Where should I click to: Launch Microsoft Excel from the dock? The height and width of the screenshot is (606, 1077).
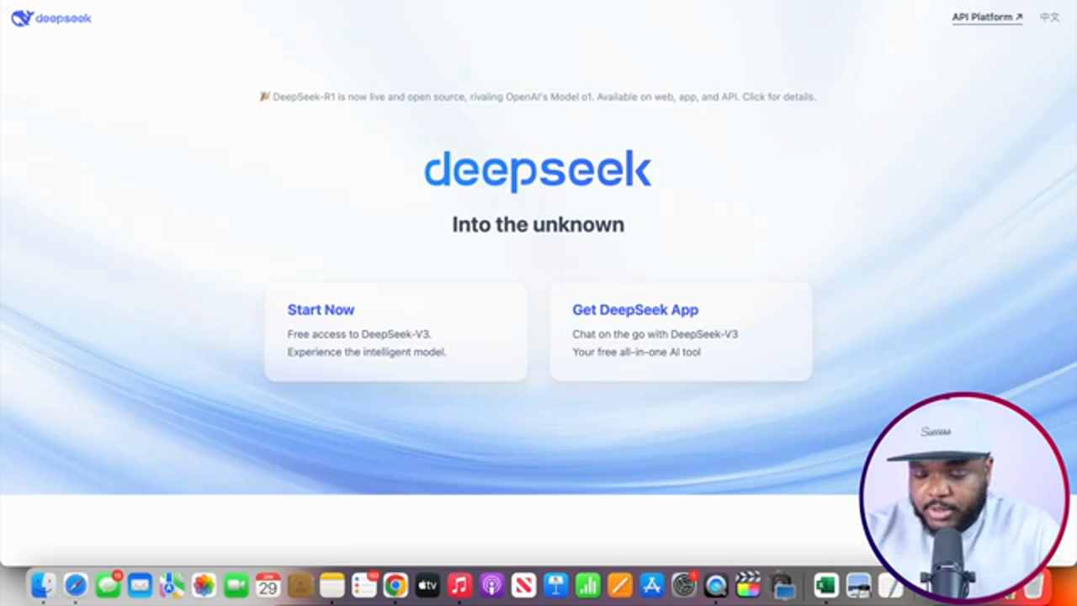(x=825, y=585)
